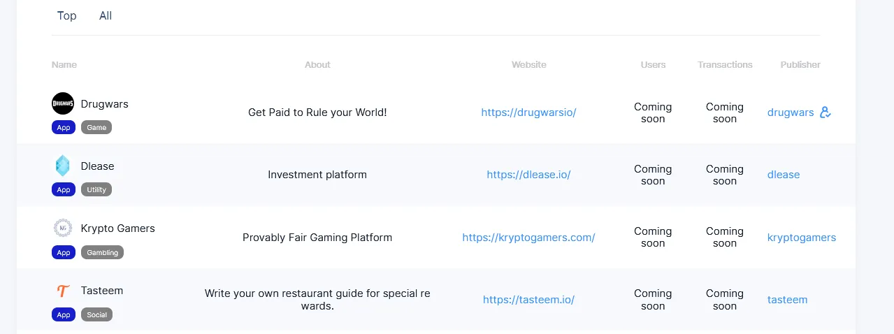Click the Gambling tag under Krypto Gamers
894x334 pixels.
[102, 252]
